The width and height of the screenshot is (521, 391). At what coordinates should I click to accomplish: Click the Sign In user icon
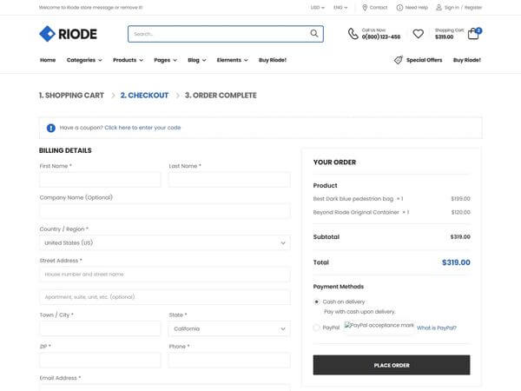coord(439,7)
